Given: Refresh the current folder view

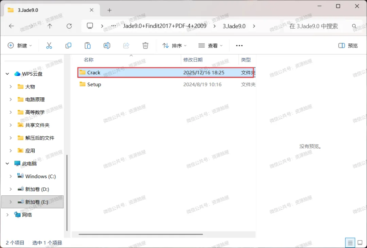Looking at the screenshot, I should coord(69,26).
